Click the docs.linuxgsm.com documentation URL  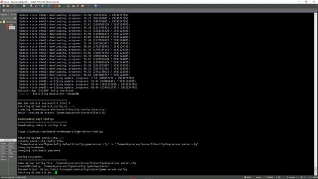83,170
